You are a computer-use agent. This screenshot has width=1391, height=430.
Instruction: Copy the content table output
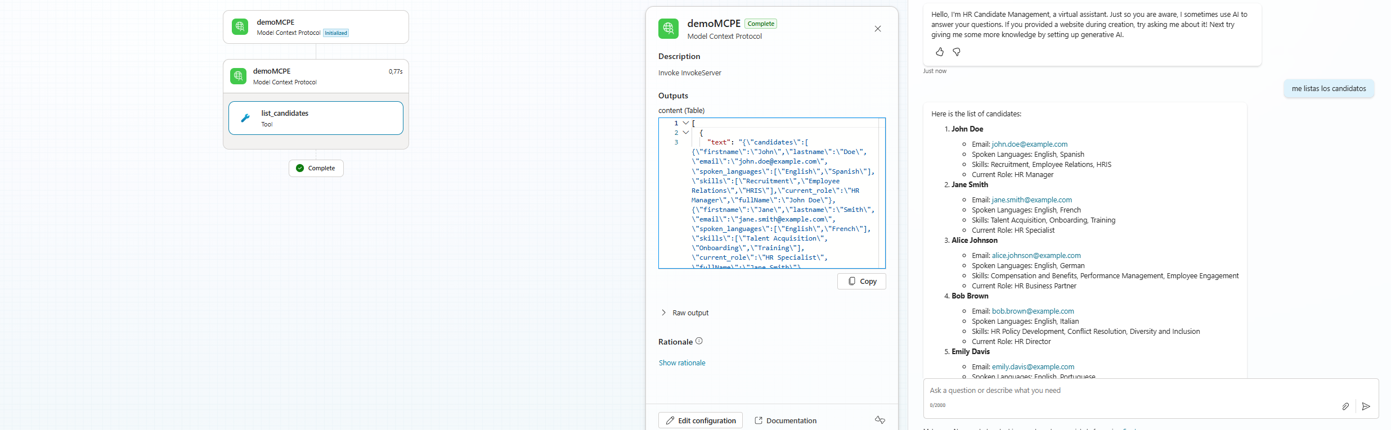click(861, 281)
